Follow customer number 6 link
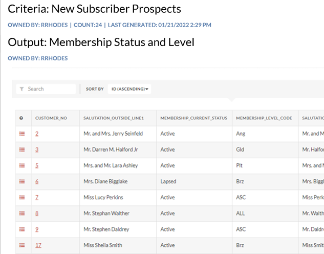Viewport: 324px width, 254px height. point(37,181)
